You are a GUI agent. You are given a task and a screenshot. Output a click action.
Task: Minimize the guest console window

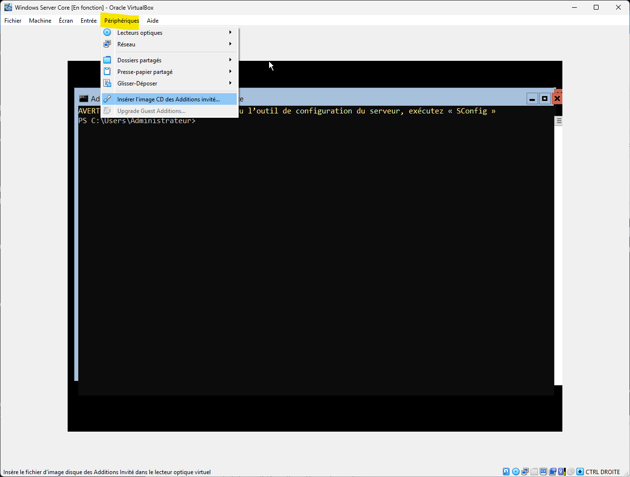click(x=532, y=99)
